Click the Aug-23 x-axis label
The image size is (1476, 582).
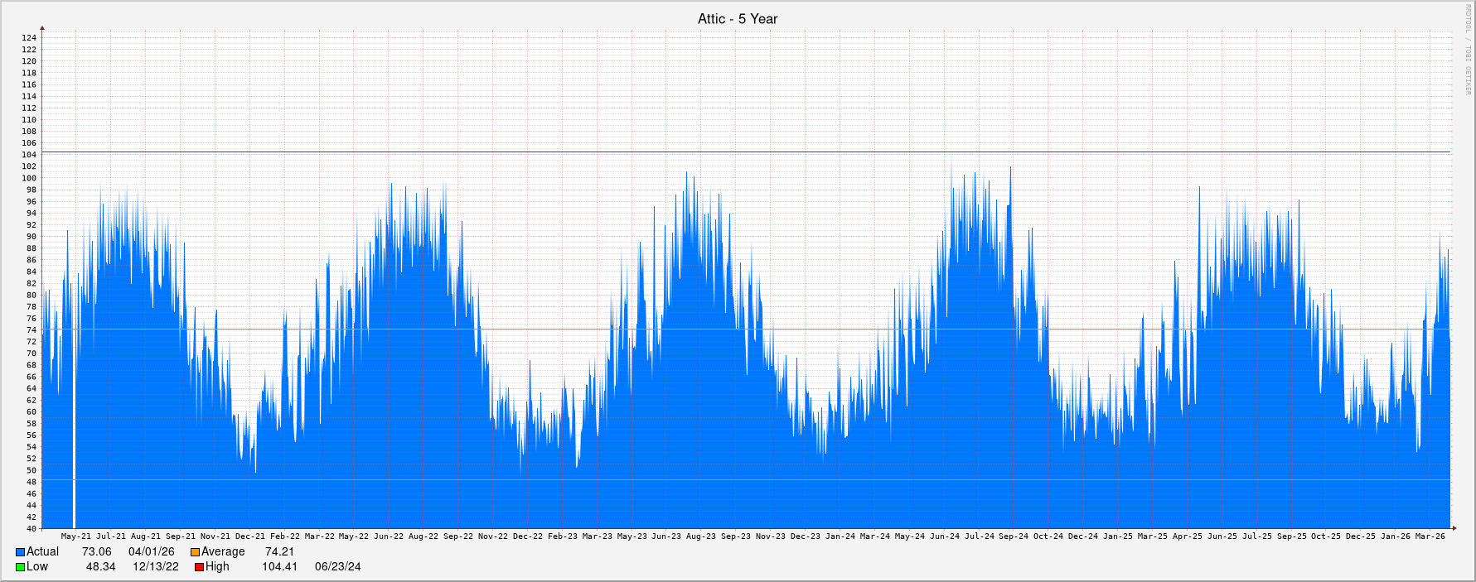pos(700,536)
